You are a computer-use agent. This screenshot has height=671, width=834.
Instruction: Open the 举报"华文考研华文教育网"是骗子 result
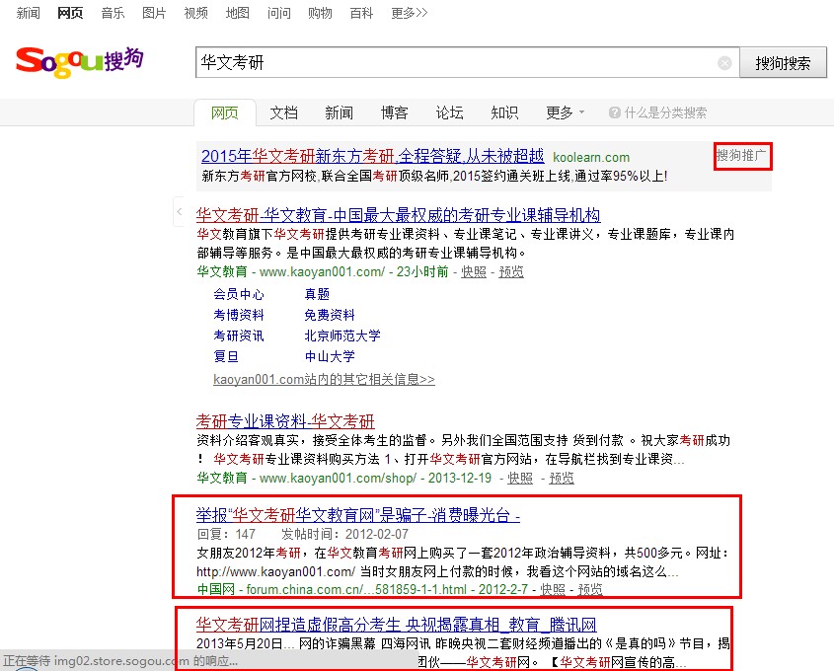358,515
